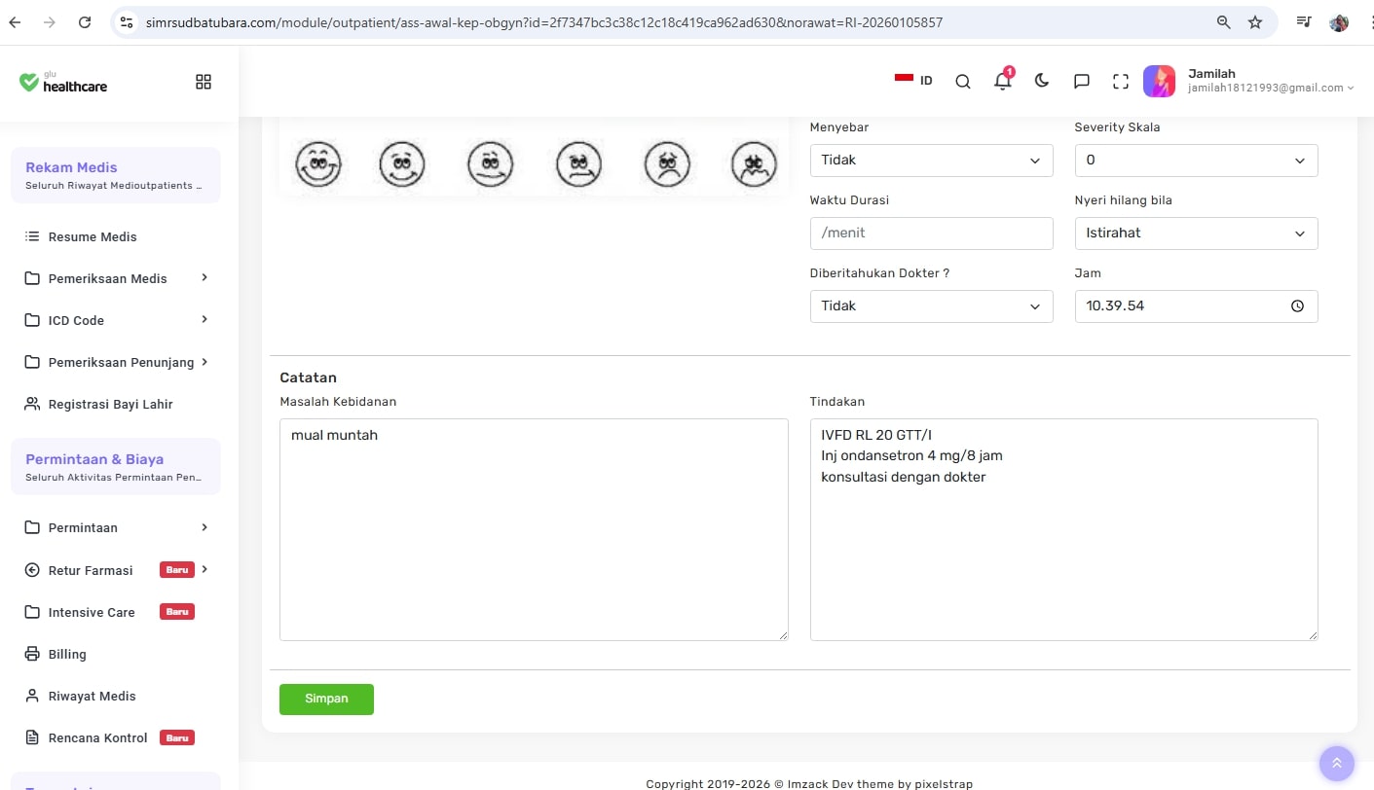Expand the ICD Code menu
Screen dimensions: 1374x790
tap(117, 320)
